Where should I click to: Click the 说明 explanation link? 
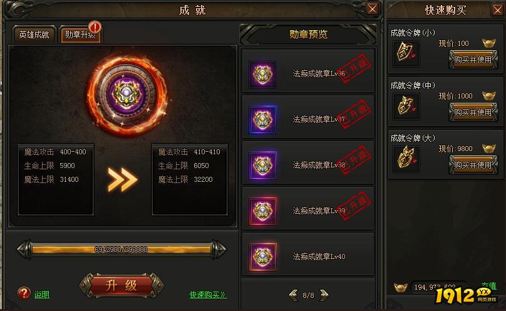coord(42,295)
